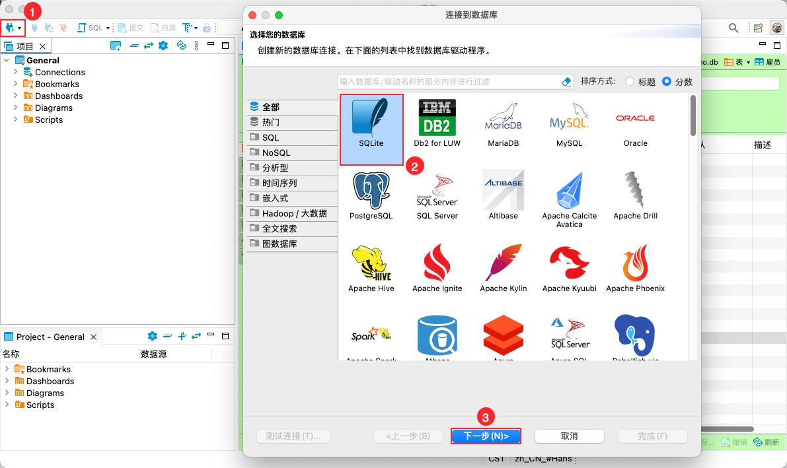Sort drivers by 标题 radio button
Screen dimensions: 787x468
click(630, 81)
